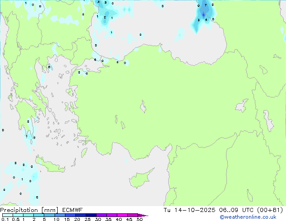Click the "ECMWF" model label
286x221 pixels.
tap(73, 210)
